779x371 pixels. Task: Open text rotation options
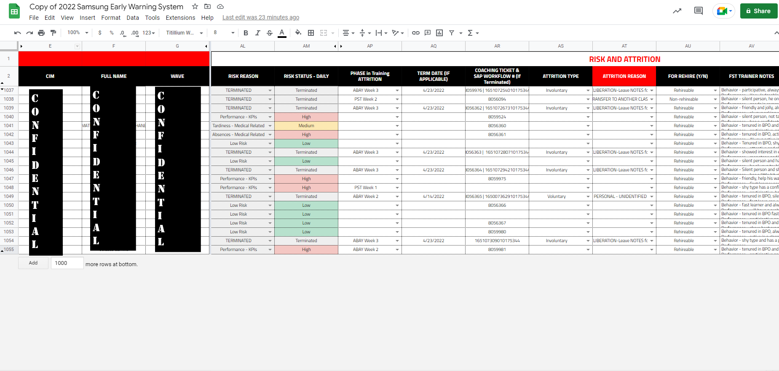398,33
